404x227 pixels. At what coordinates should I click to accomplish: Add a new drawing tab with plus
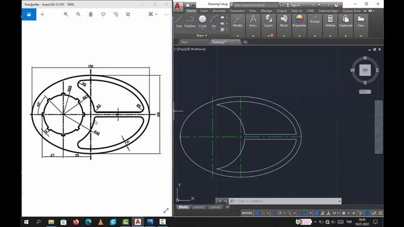click(x=246, y=42)
